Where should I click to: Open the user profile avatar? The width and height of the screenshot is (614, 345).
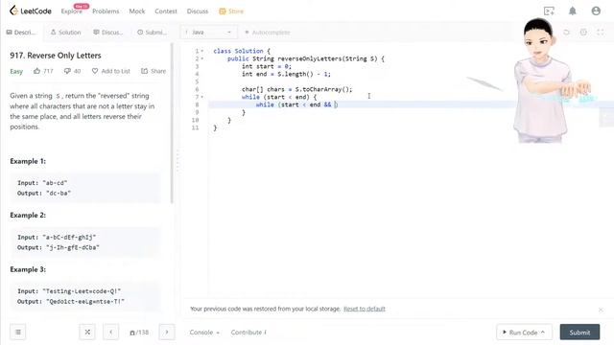point(596,11)
